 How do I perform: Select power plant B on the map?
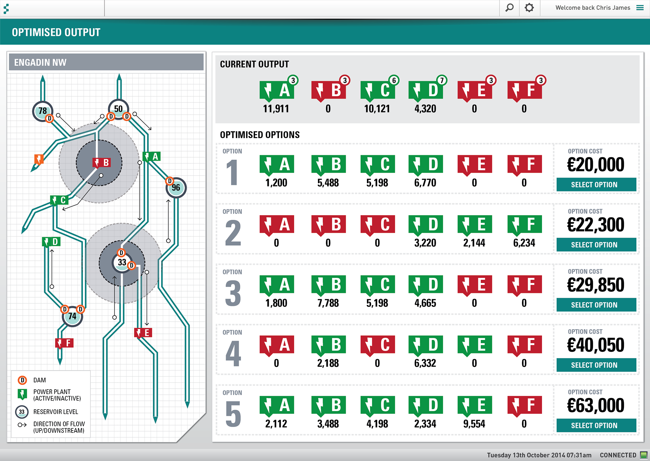click(x=101, y=163)
